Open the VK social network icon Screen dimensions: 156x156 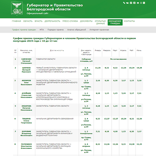pos(127,3)
